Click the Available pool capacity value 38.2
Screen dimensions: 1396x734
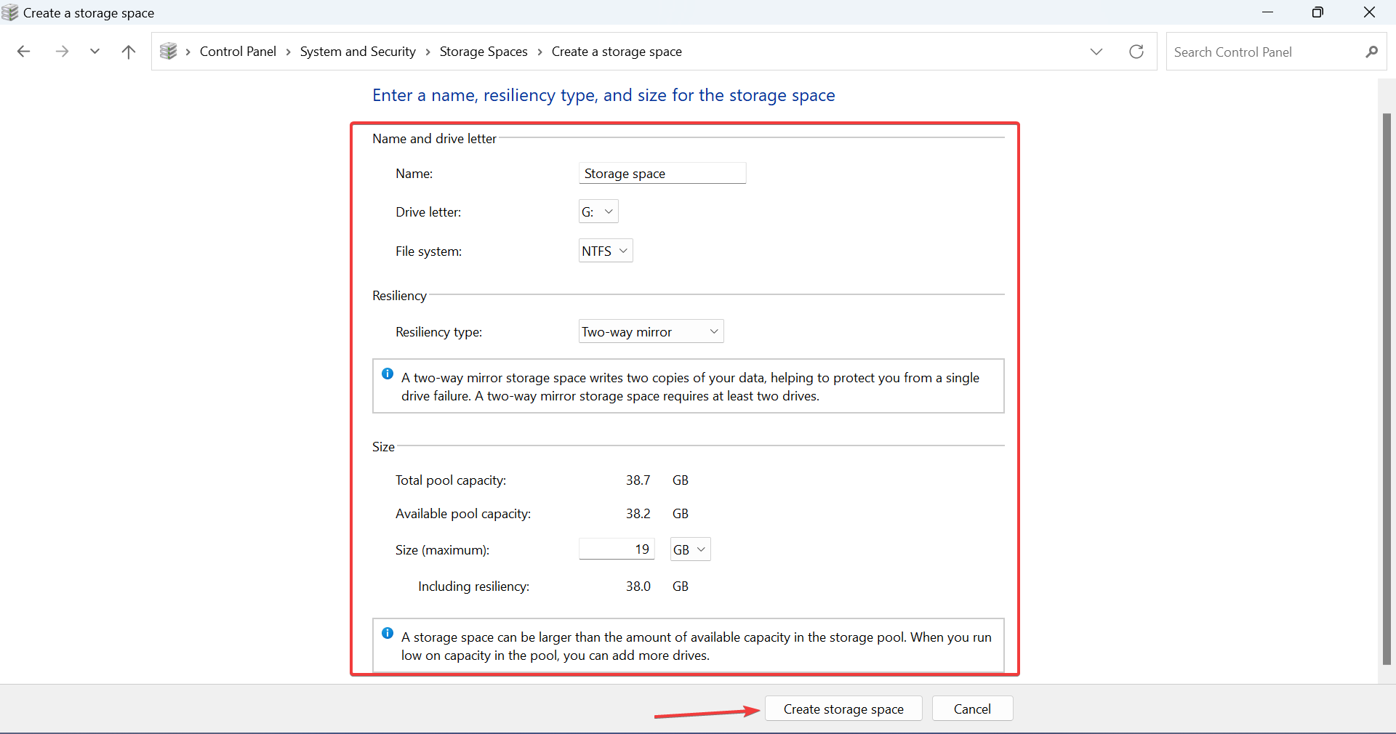(638, 513)
